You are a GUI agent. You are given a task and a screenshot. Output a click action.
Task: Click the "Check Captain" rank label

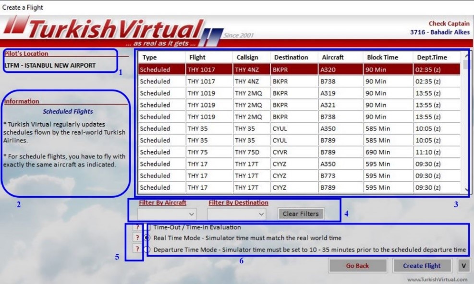[x=449, y=24]
